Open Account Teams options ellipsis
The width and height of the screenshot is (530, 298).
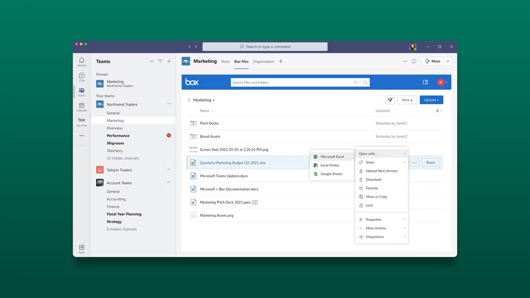pos(169,182)
